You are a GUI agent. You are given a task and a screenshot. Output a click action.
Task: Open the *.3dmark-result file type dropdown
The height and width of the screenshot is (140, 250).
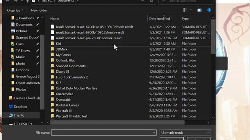pos(185,133)
